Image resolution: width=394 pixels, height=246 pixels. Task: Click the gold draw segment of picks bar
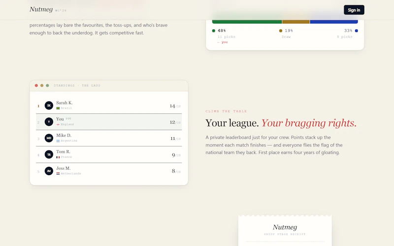tap(296, 22)
